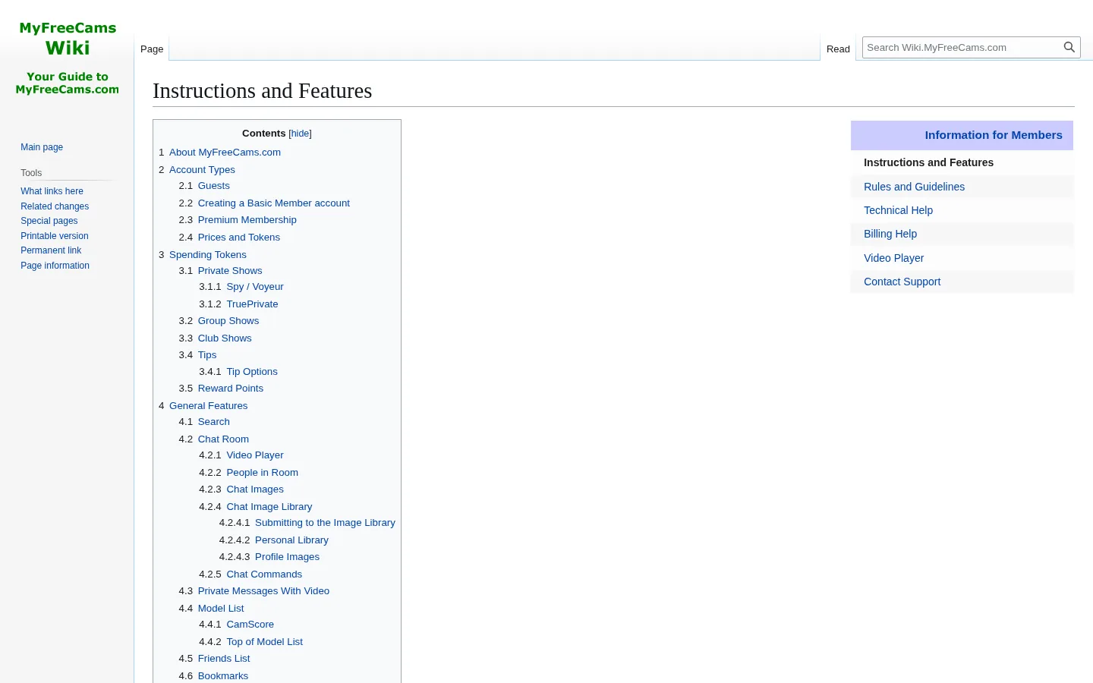Open the MyFreeCams Wiki logo

click(68, 58)
